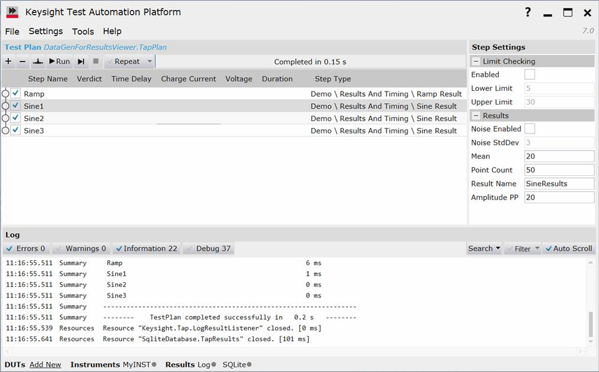Viewport: 599px width, 372px height.
Task: Open the Help menu
Action: [112, 31]
